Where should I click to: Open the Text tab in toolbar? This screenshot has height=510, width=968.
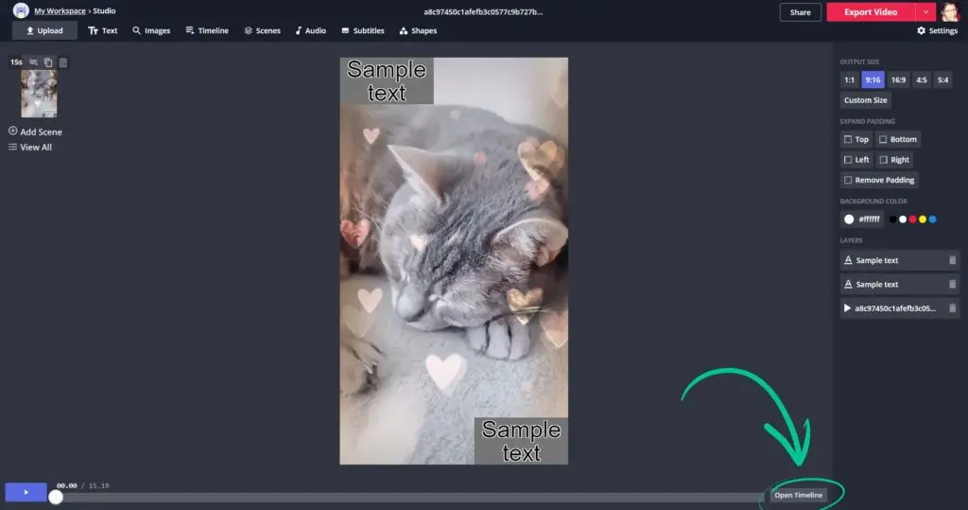click(x=102, y=30)
